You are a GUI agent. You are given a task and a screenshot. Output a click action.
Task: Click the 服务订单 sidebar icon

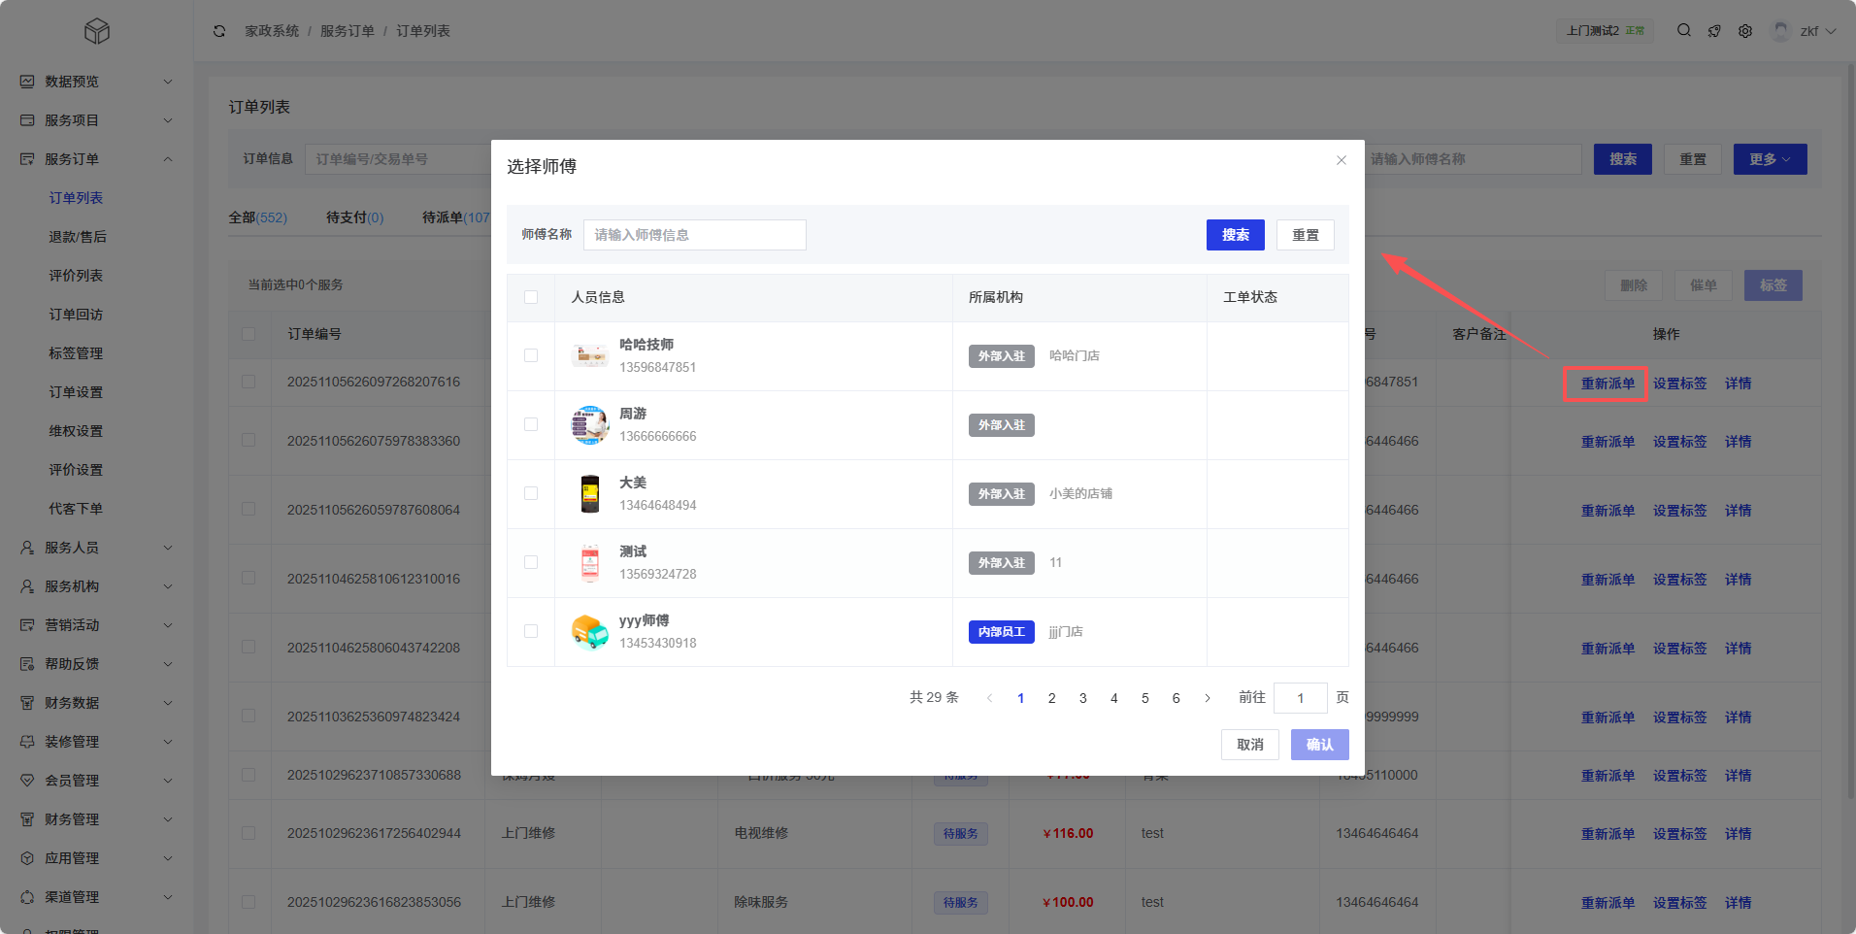[x=27, y=159]
